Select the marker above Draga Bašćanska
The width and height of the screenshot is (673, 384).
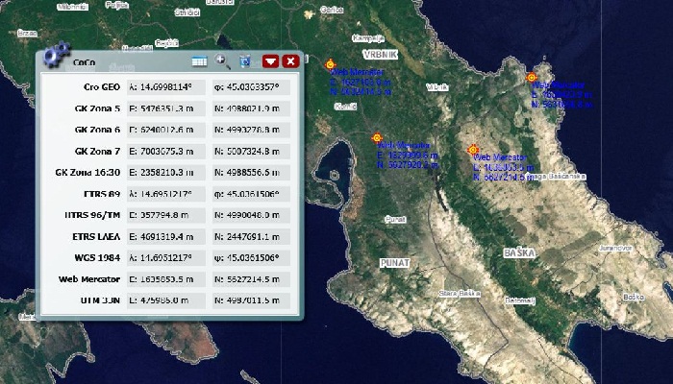click(x=472, y=151)
